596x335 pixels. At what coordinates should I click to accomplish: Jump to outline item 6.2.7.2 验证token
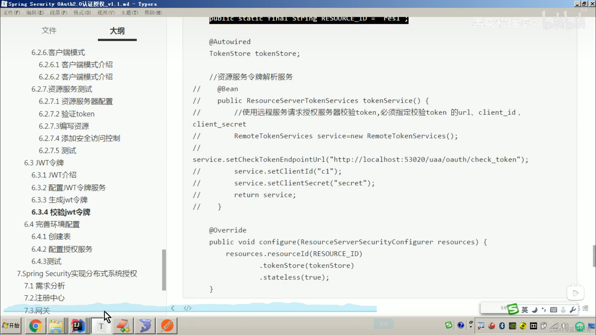[x=66, y=114]
